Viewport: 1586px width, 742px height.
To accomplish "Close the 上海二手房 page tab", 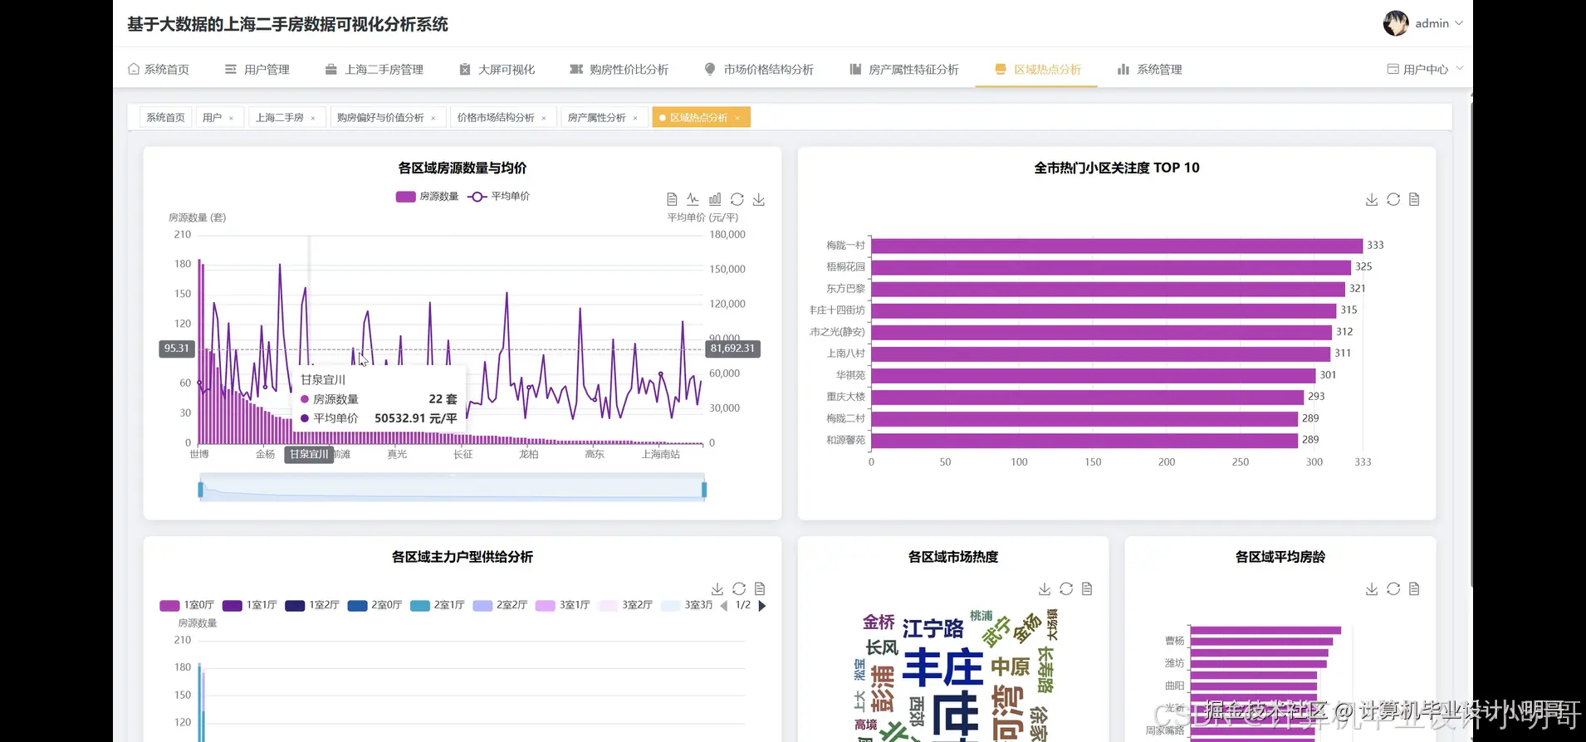I will pos(313,118).
